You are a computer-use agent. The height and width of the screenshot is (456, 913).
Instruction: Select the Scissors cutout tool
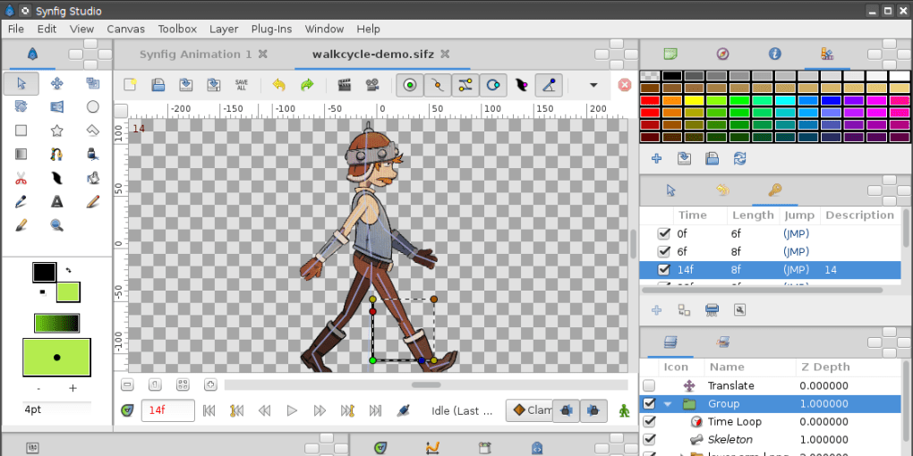pos(21,178)
